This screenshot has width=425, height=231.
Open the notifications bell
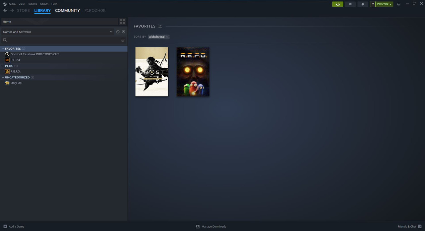[363, 4]
